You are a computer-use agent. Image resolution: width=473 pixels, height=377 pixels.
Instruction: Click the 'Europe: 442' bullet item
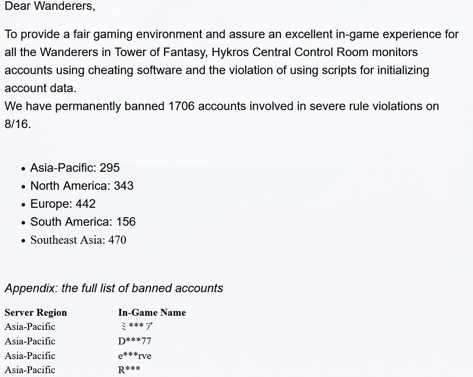pos(63,204)
